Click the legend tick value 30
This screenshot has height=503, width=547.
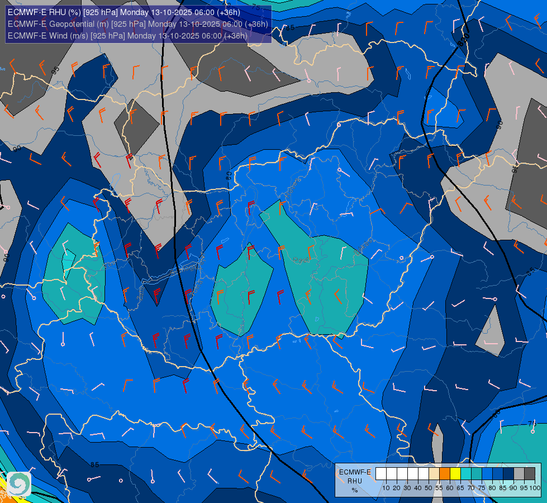click(x=407, y=488)
